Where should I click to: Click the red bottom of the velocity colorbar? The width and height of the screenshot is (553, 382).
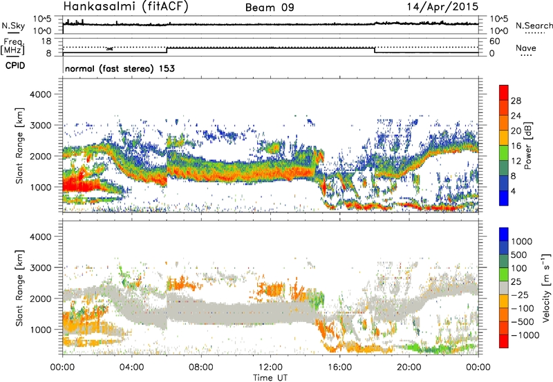click(x=504, y=341)
